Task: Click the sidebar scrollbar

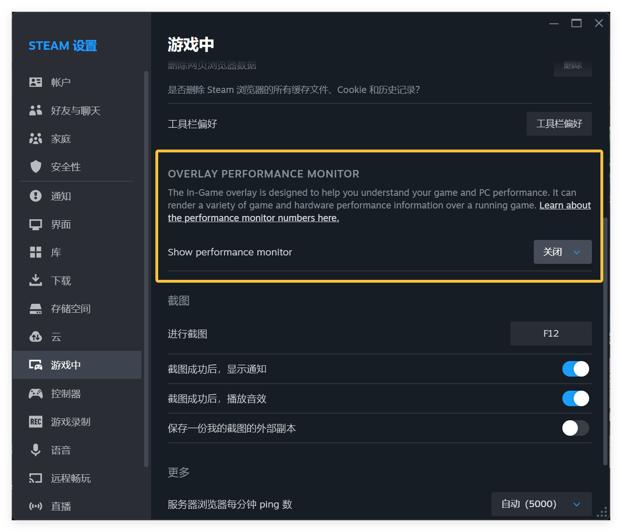Action: 146,269
